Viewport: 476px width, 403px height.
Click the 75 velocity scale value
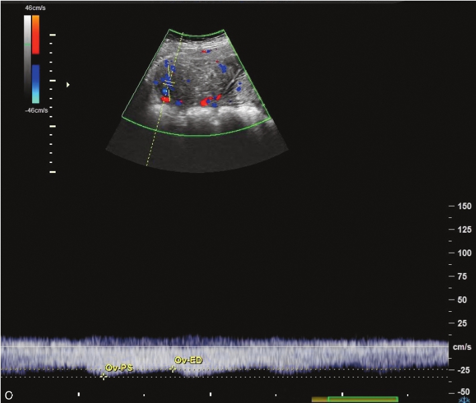coord(462,276)
